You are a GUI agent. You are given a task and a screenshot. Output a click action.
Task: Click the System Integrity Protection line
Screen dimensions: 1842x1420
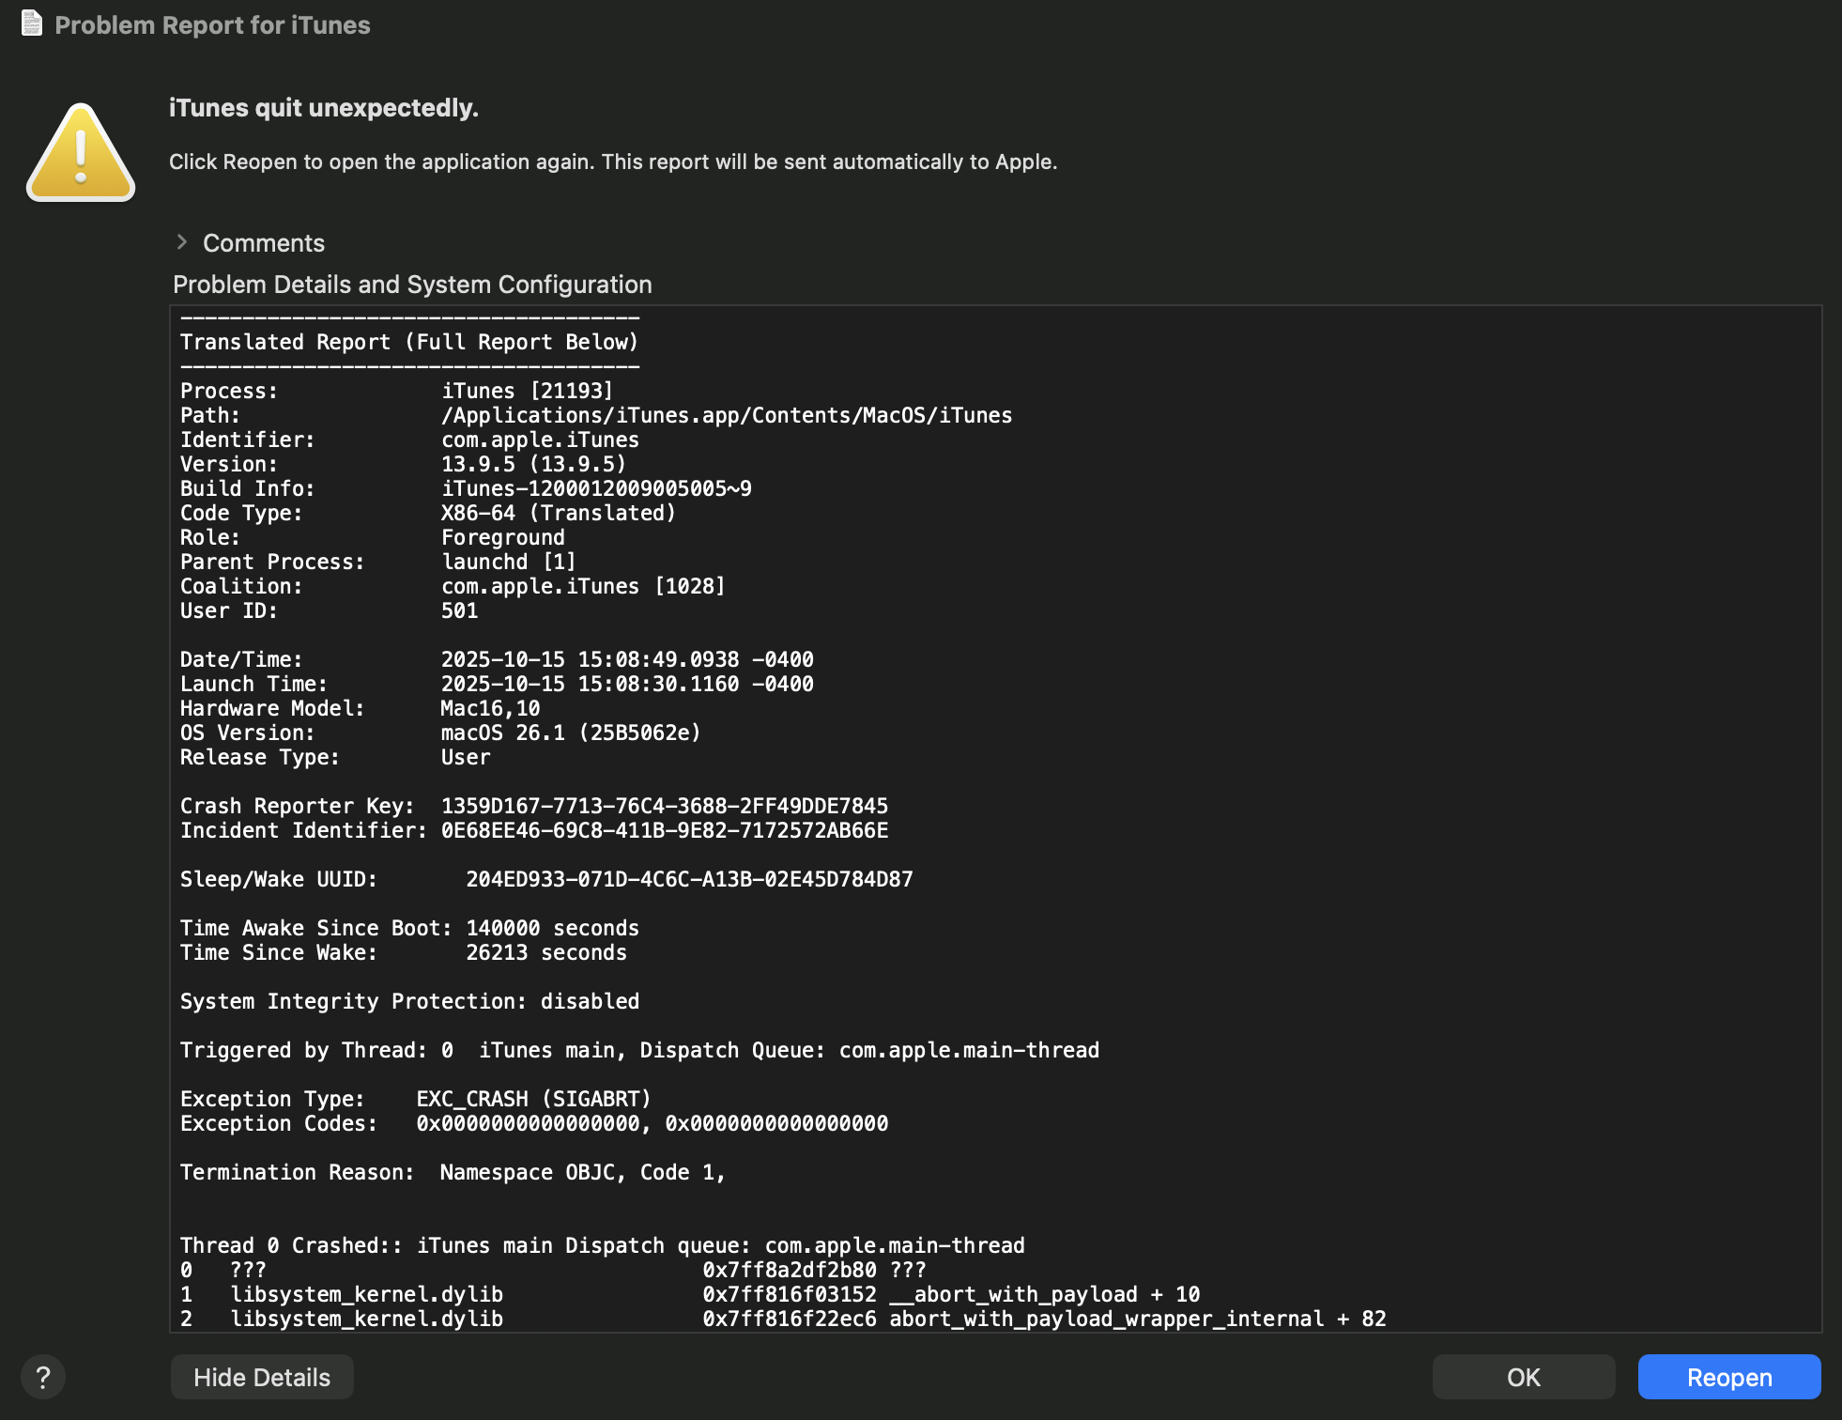(x=409, y=1001)
